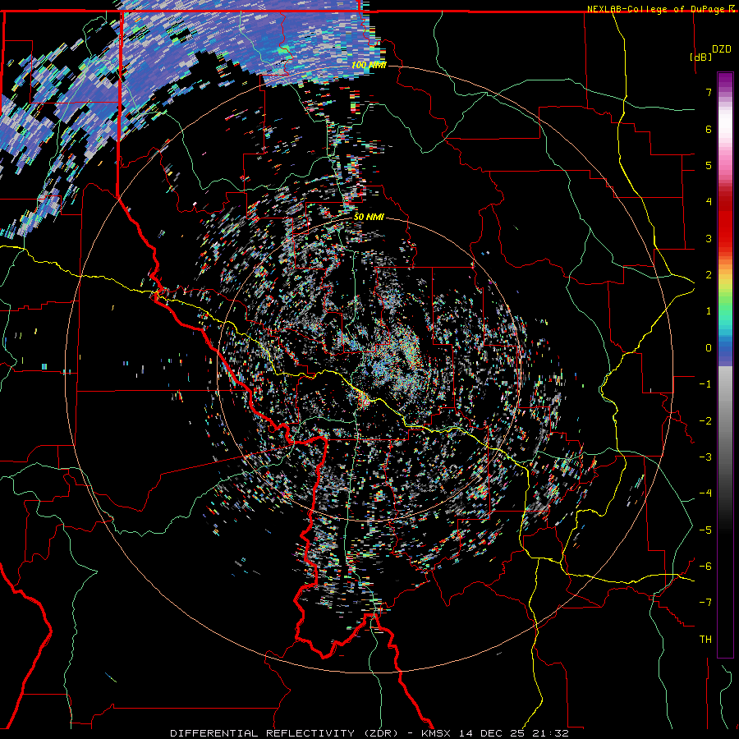Click the 100 NMI range ring label
Screen dimensions: 739x739
click(x=369, y=65)
